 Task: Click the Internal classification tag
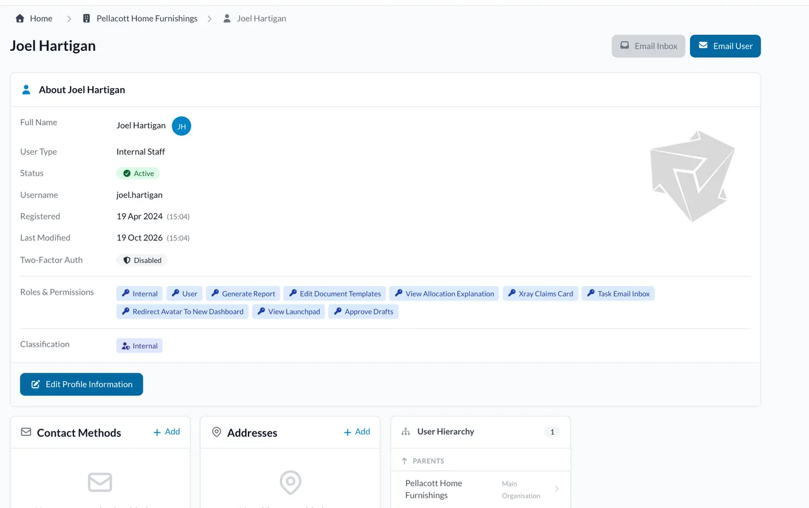click(x=139, y=346)
